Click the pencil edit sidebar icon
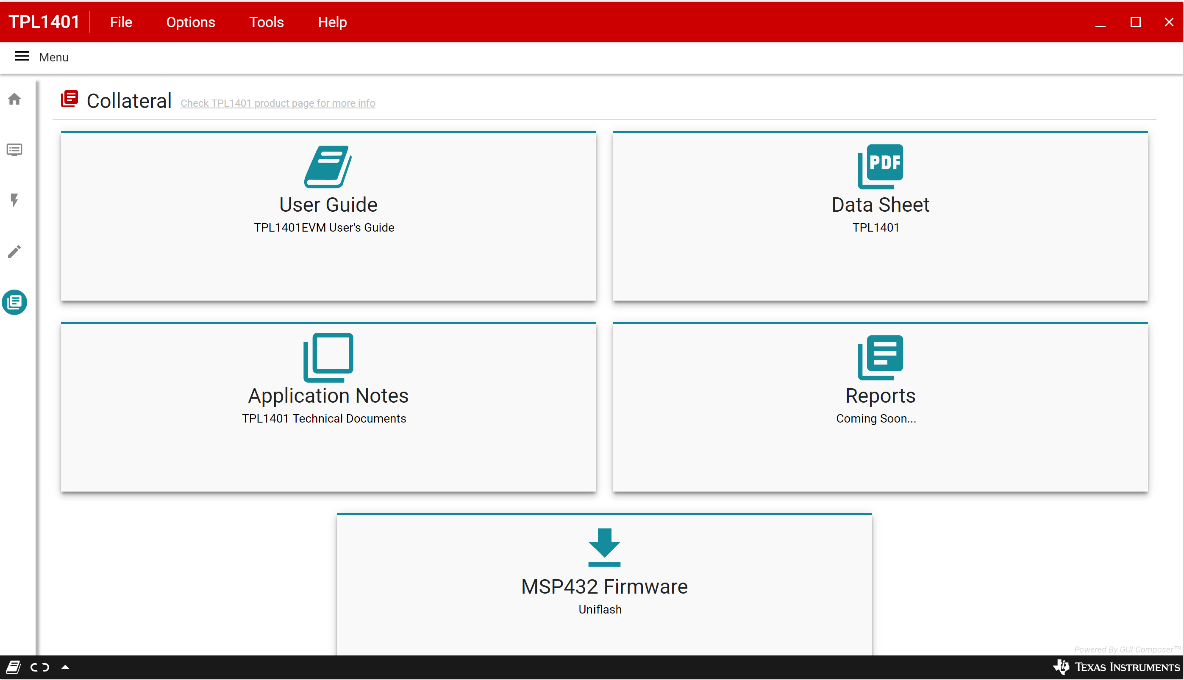1184x680 pixels. (14, 251)
